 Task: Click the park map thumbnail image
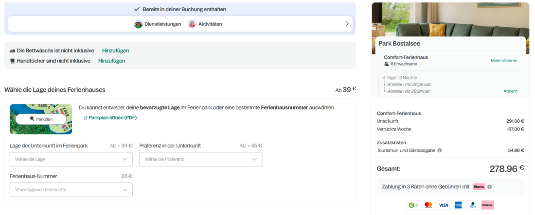click(41, 119)
